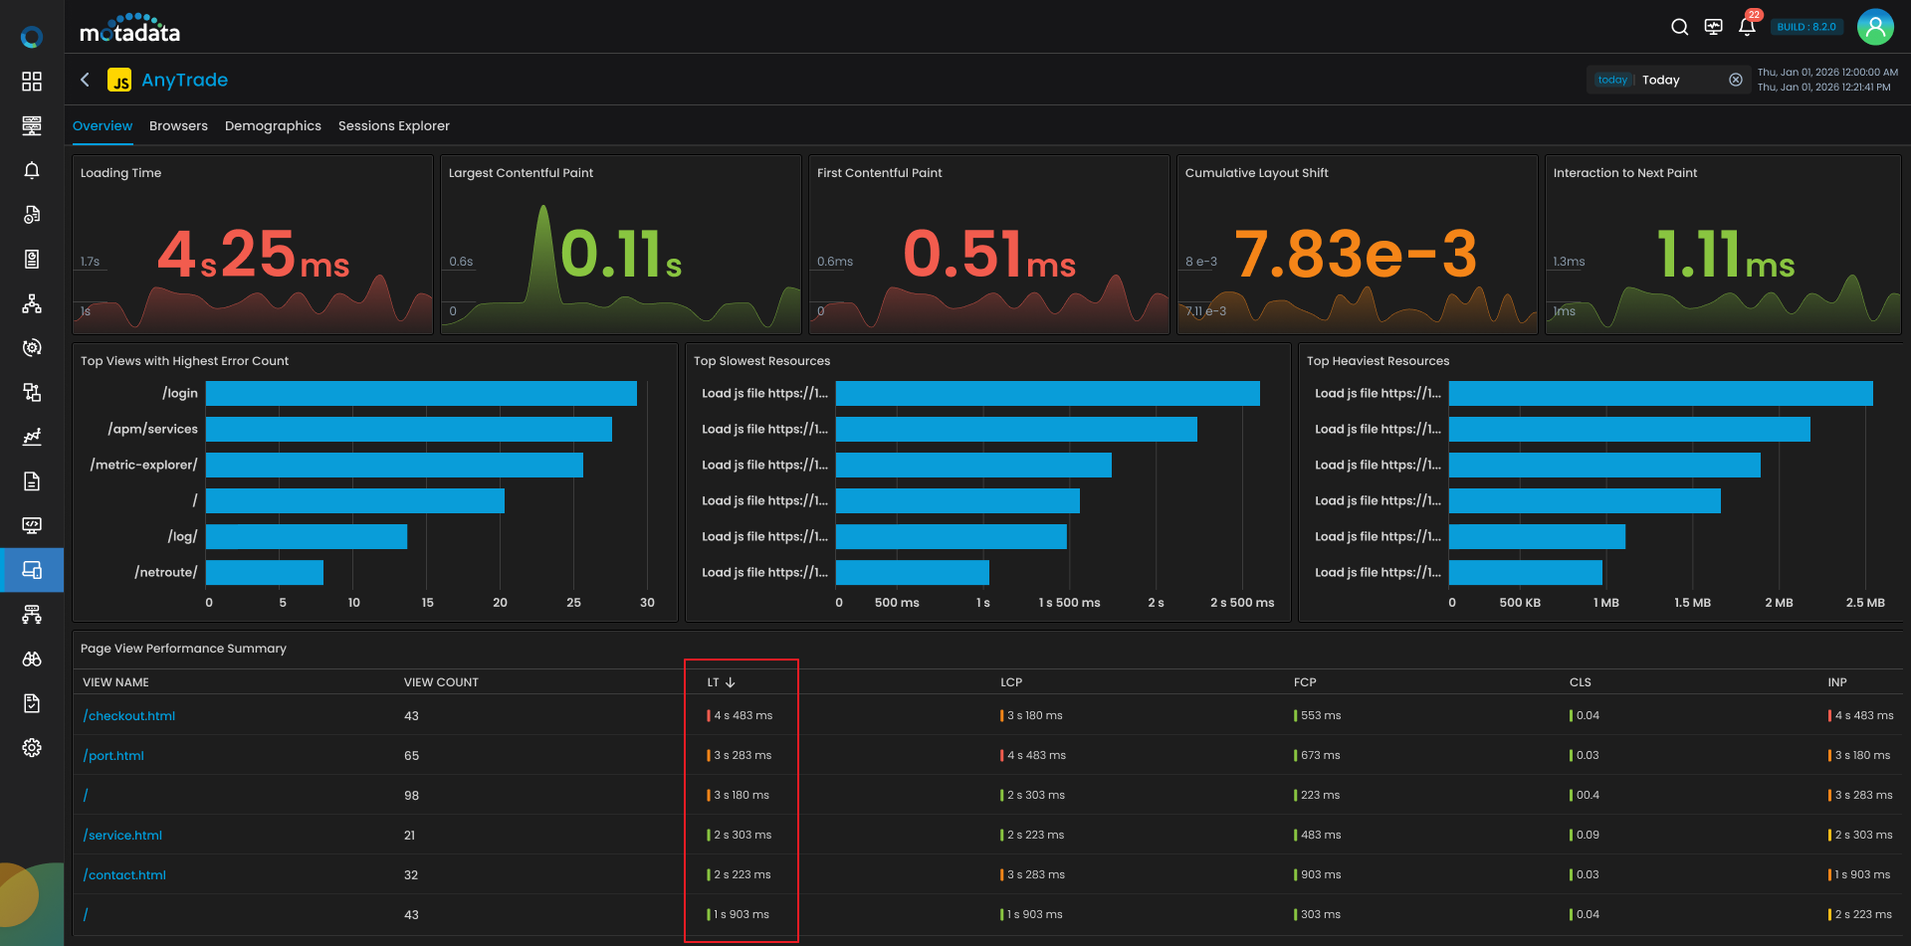Image resolution: width=1911 pixels, height=946 pixels.
Task: Open the /checkout.html view link
Action: 129,716
